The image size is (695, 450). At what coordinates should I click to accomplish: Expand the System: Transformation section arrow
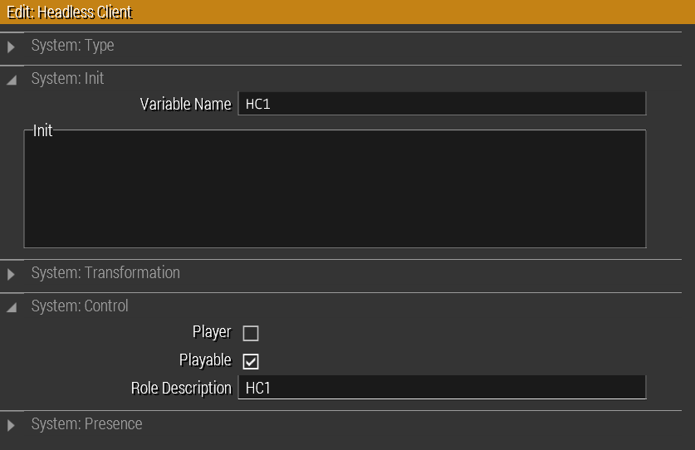(x=11, y=274)
